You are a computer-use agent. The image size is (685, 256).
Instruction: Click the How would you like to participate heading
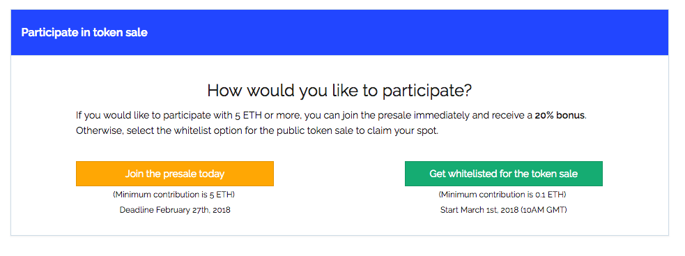339,91
